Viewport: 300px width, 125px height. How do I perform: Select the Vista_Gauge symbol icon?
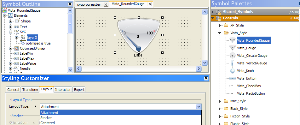point(232,48)
